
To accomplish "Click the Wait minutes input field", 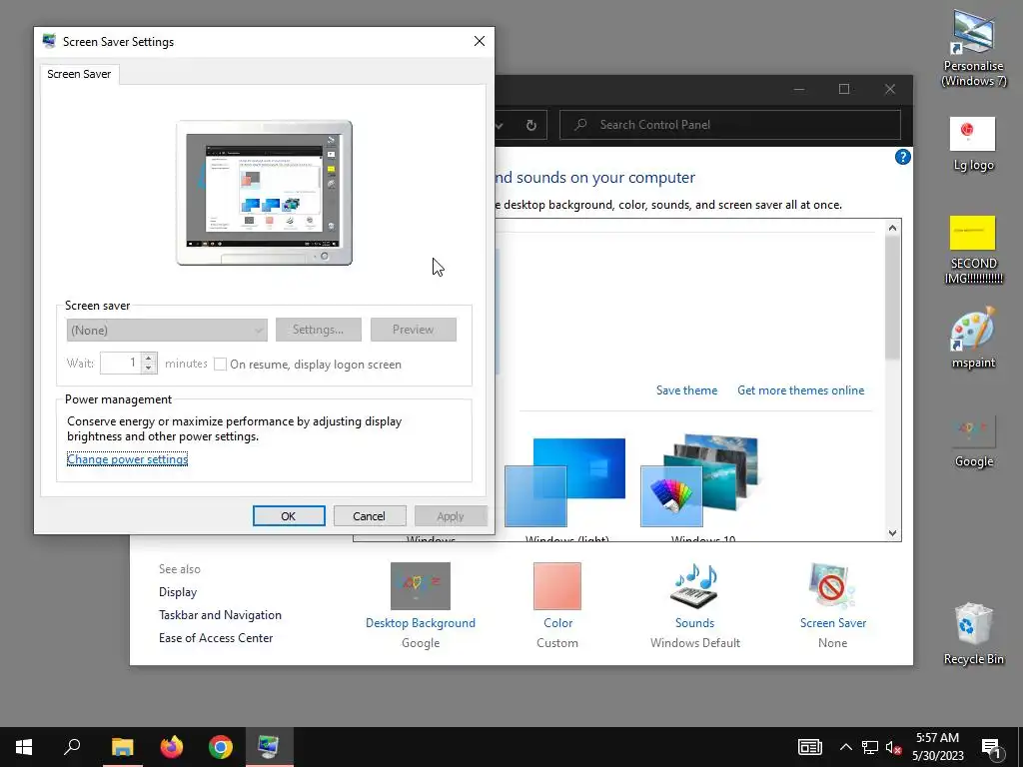I will point(121,364).
